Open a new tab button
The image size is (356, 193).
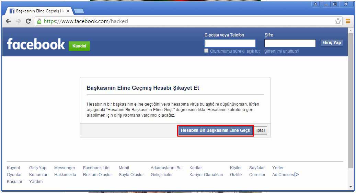pyautogui.click(x=79, y=11)
